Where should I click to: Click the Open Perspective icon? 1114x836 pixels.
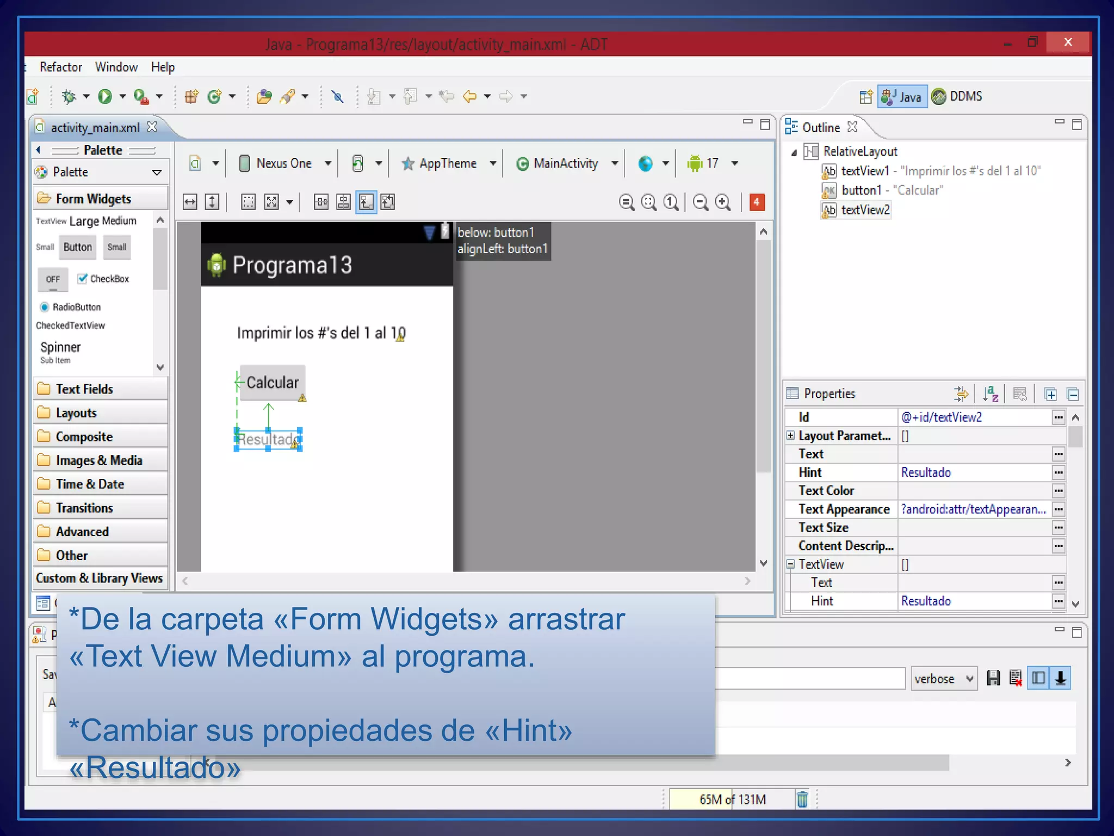point(865,97)
